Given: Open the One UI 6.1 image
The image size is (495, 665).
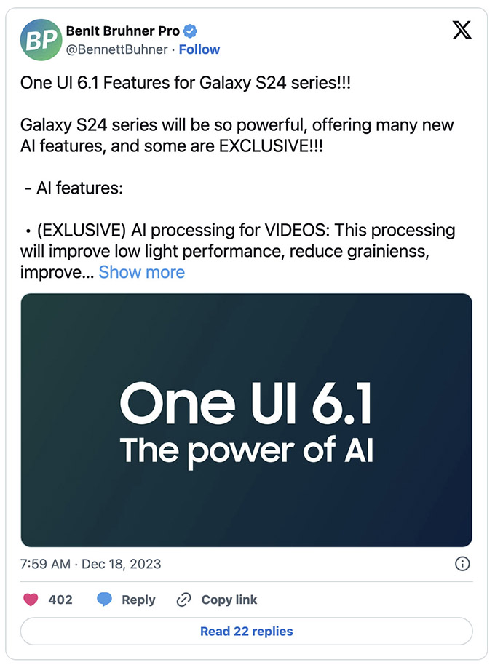Looking at the screenshot, I should pyautogui.click(x=246, y=420).
